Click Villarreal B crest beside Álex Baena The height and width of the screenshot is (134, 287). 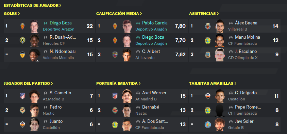tap(208, 26)
